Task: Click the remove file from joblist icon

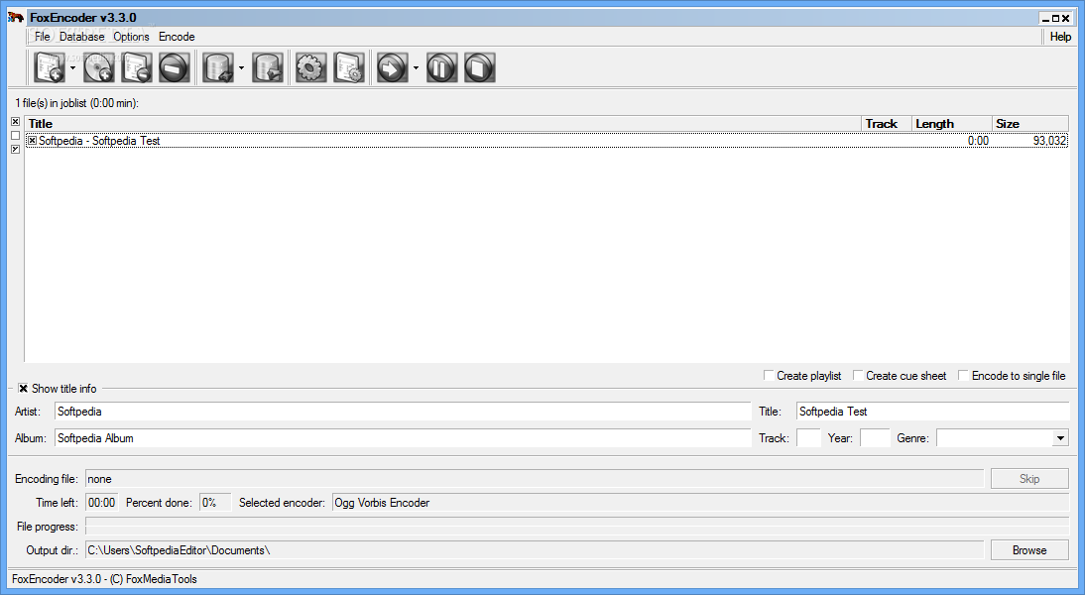Action: click(x=136, y=67)
